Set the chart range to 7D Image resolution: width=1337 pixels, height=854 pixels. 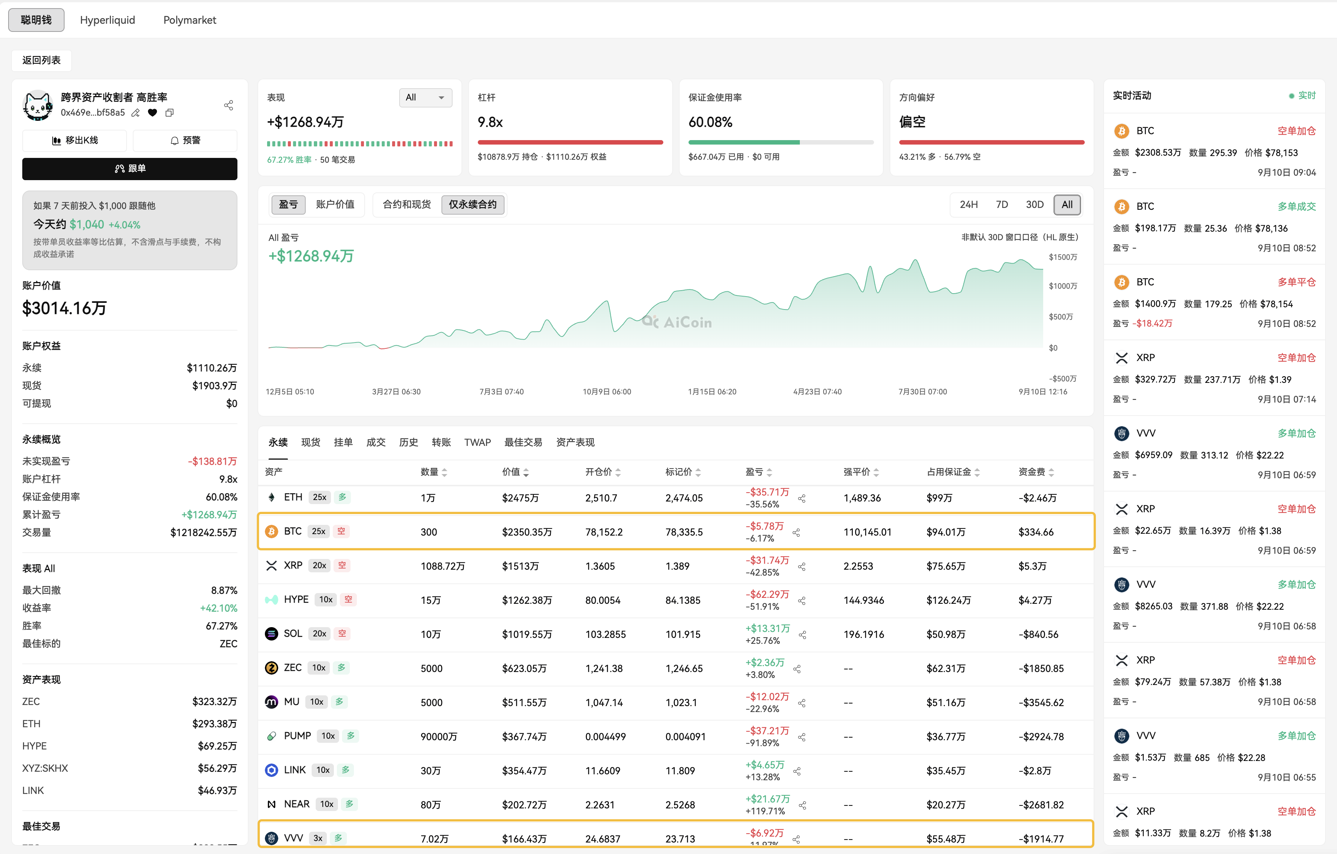tap(1002, 204)
